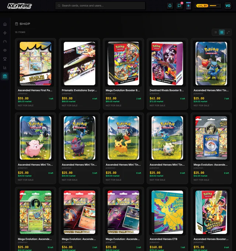Screen dimensions: 236x251
Task: Click NOT FOR SALE on Togepi Mini Tin
Action: pyautogui.click(x=157, y=180)
